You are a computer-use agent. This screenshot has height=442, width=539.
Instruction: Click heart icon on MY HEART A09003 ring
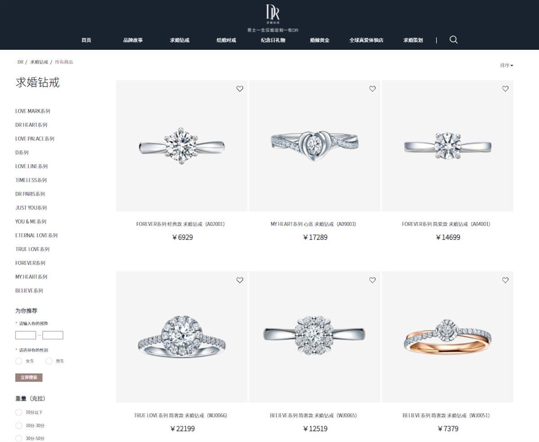(372, 89)
